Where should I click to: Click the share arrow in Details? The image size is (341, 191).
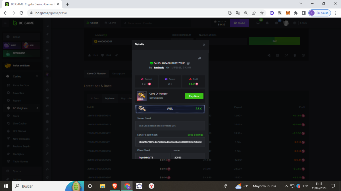tap(199, 58)
